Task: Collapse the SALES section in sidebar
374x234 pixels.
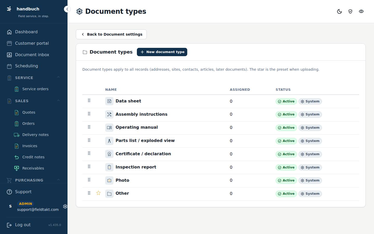Action: coord(58,101)
